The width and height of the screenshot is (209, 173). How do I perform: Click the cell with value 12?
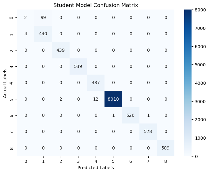(96, 98)
